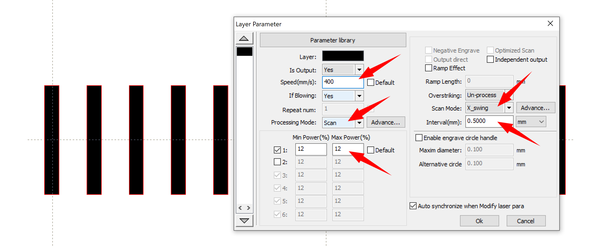Click the black Layer color swatch
The height and width of the screenshot is (246, 600).
343,56
